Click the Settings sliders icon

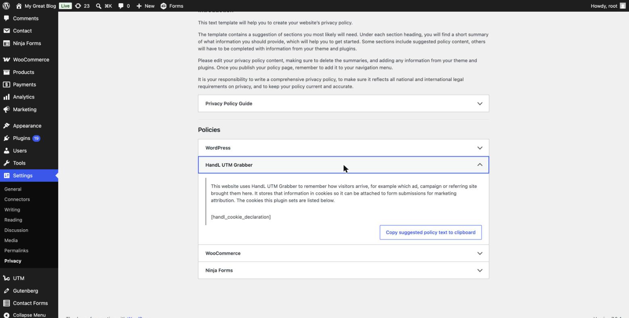[x=6, y=176]
